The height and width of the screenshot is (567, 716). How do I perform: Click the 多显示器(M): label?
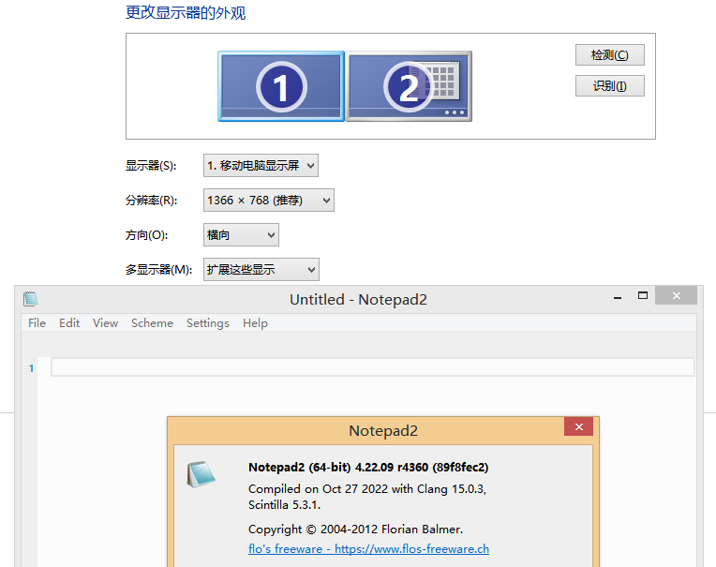tap(158, 270)
